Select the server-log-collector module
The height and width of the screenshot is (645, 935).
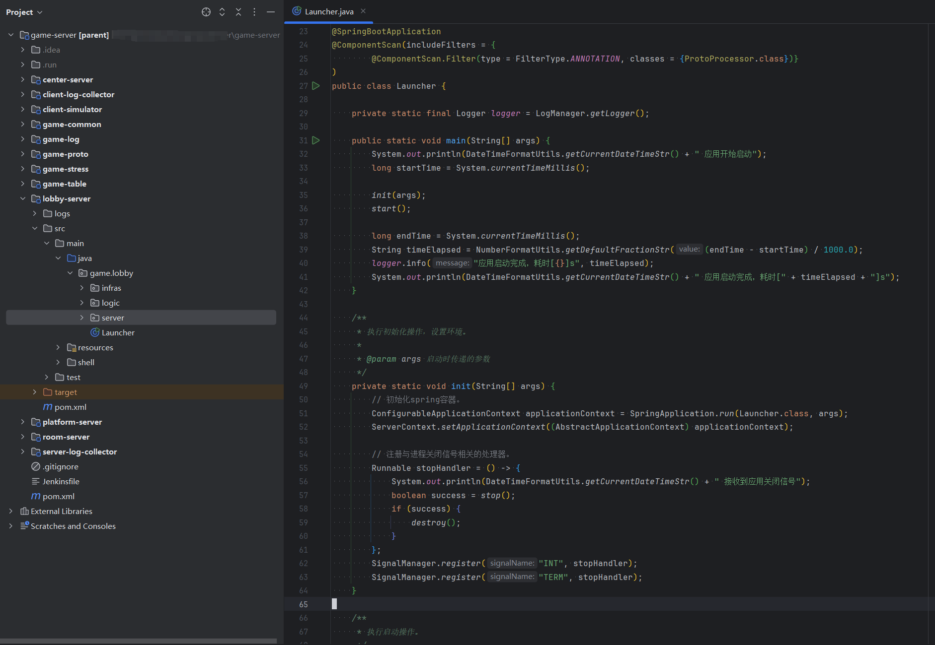79,451
